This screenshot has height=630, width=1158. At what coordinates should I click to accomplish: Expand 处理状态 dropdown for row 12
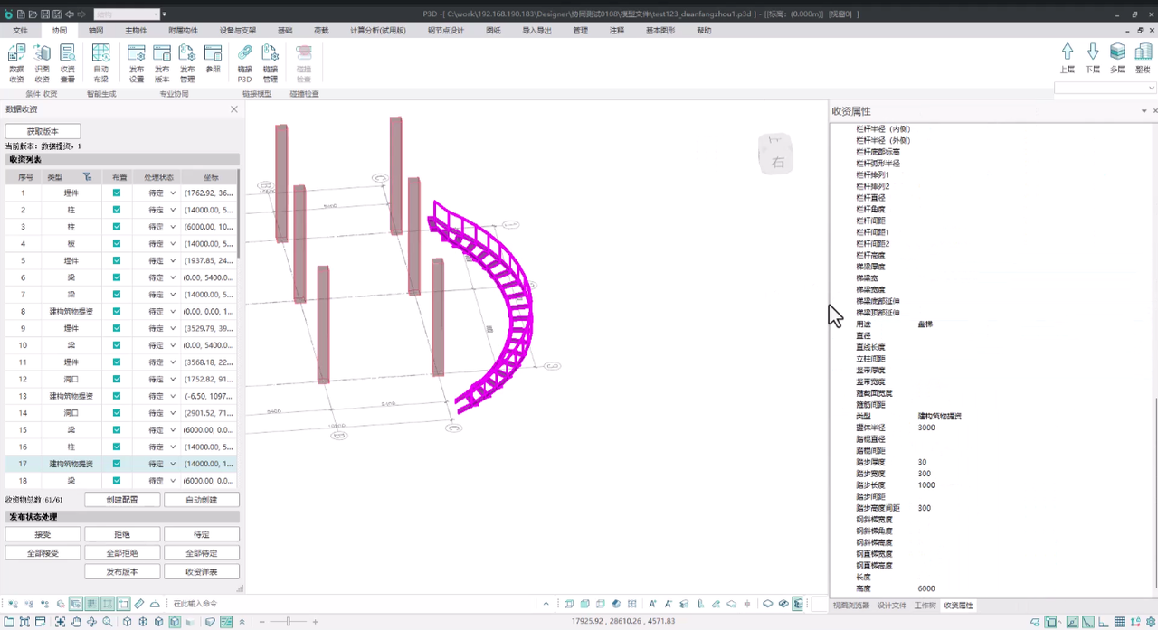173,379
